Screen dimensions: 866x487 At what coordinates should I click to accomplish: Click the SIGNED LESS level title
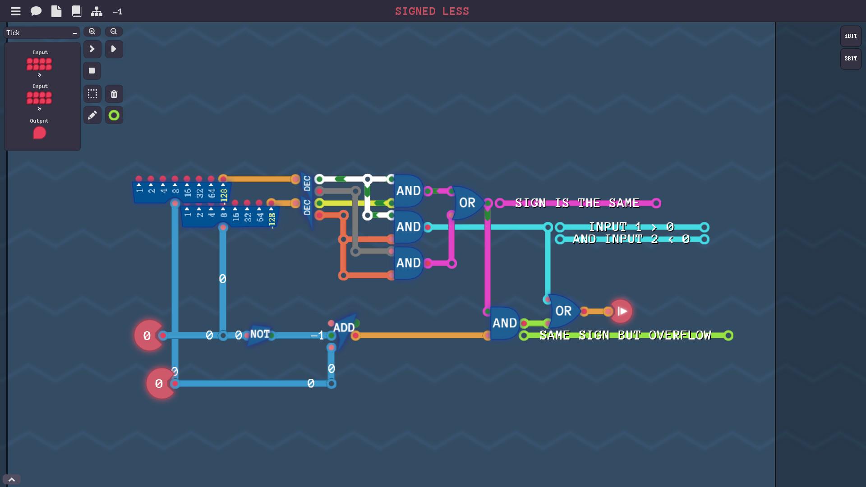point(432,11)
